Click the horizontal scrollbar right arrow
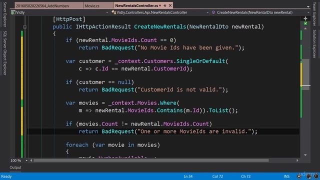Image resolution: width=320 pixels, height=180 pixels. (x=297, y=160)
